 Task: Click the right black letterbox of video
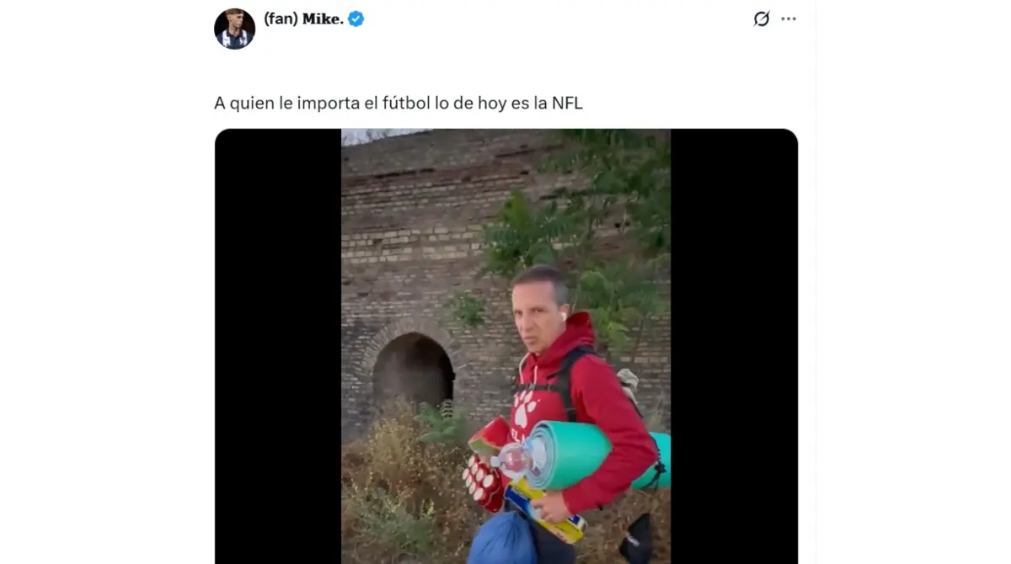(x=734, y=346)
